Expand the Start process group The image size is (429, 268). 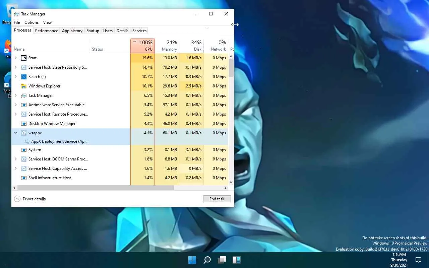pyautogui.click(x=15, y=58)
